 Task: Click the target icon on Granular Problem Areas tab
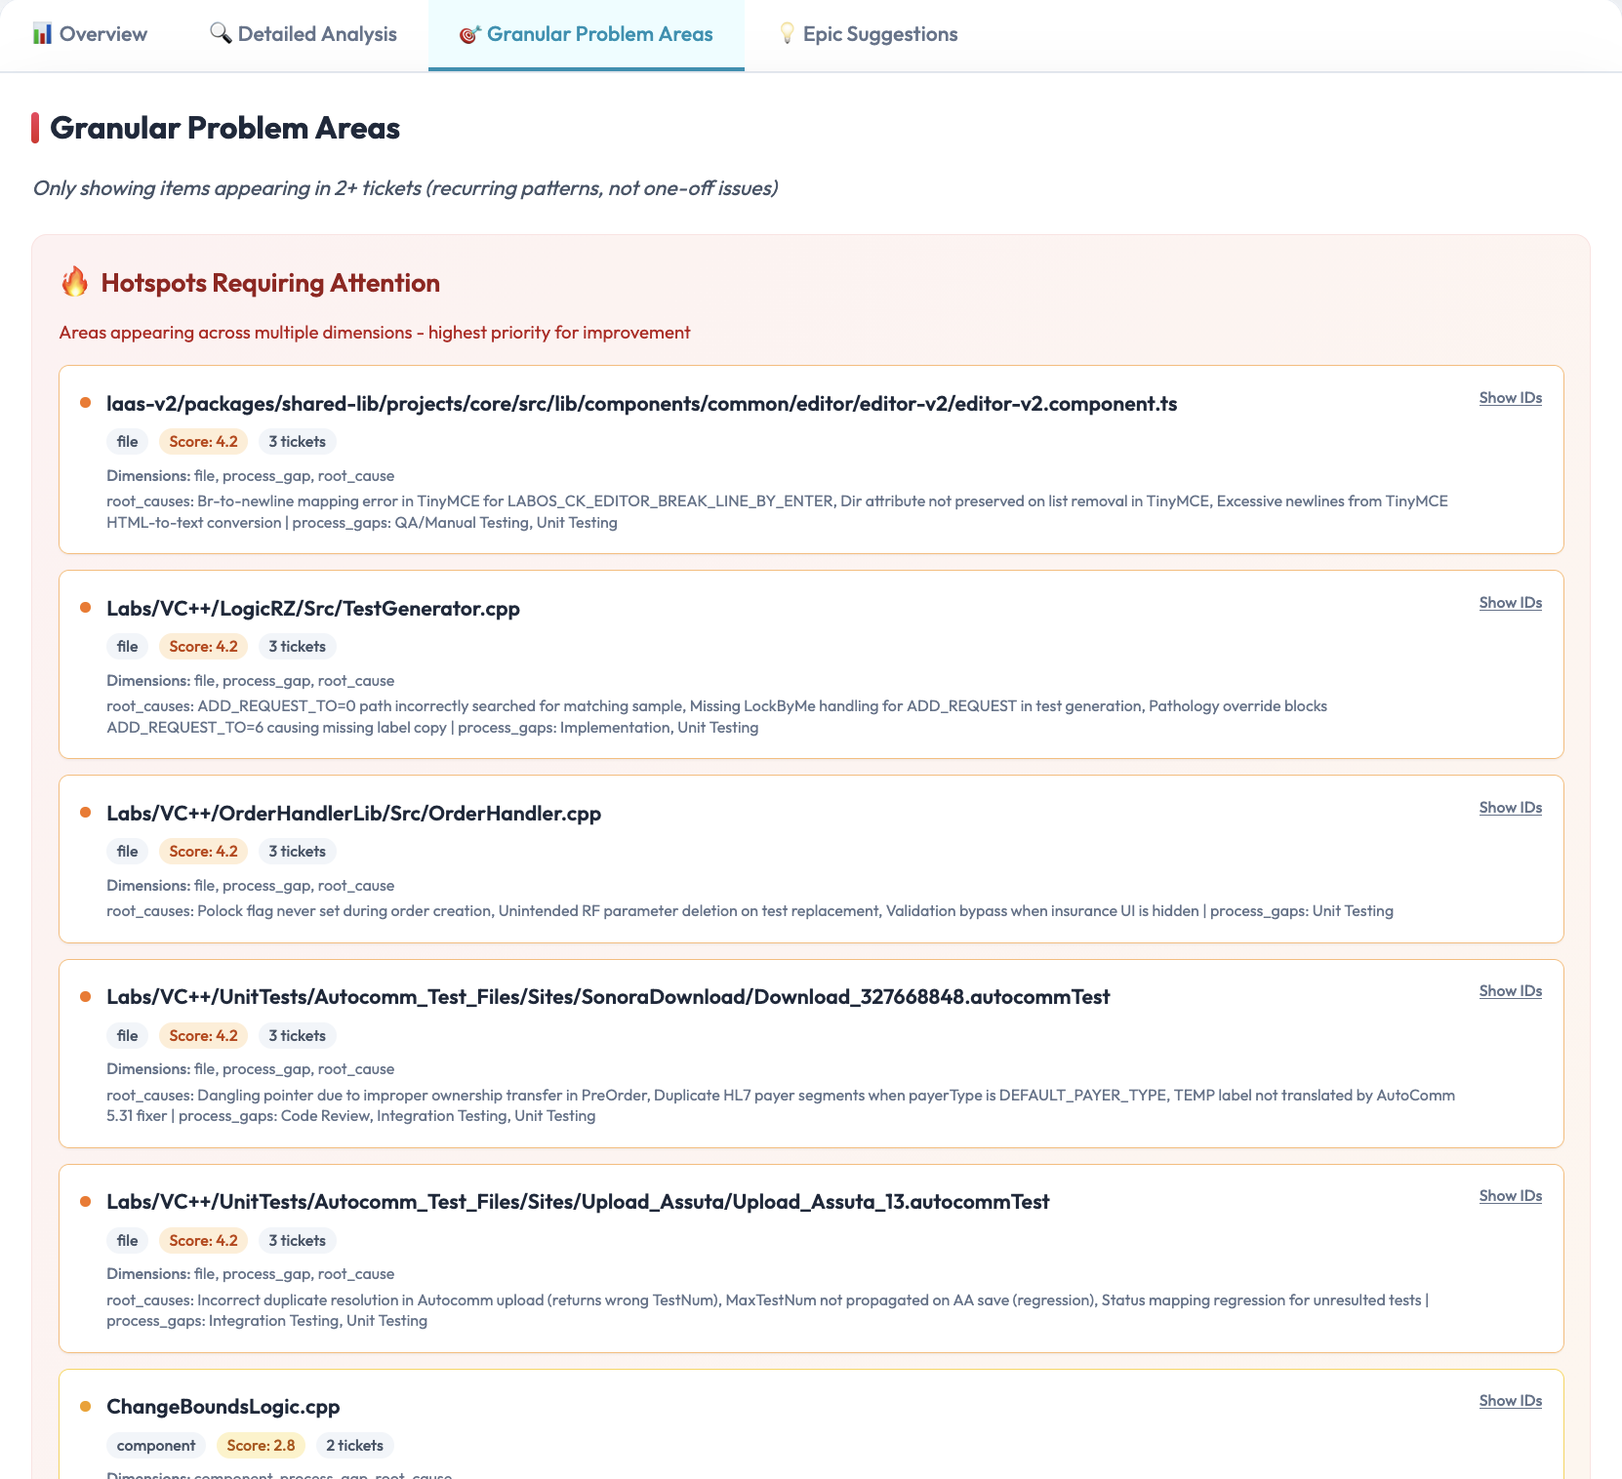coord(470,32)
